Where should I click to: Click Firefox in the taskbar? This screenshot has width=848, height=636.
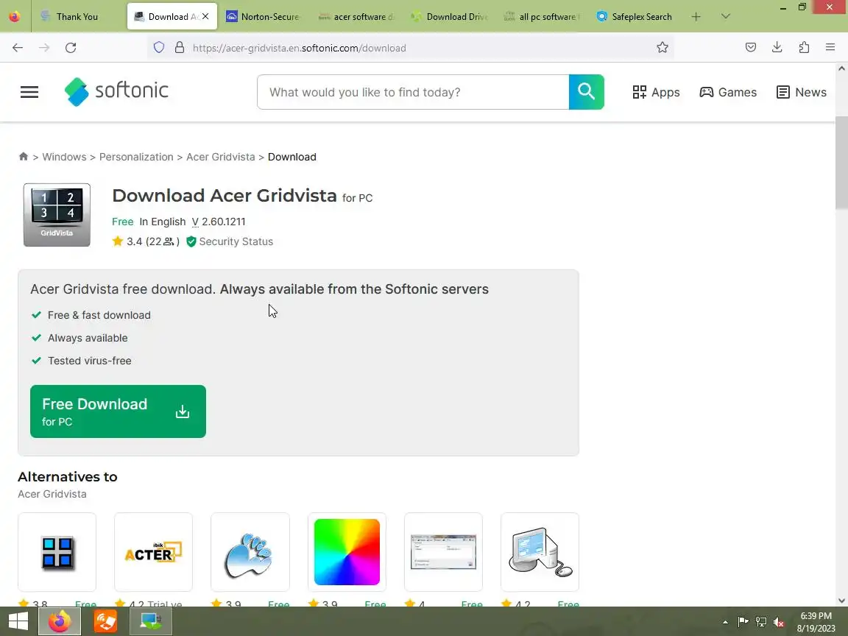click(x=60, y=621)
